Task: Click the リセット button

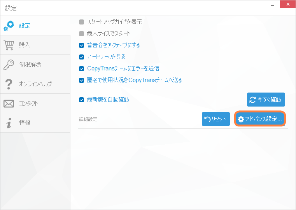Action: [x=216, y=119]
